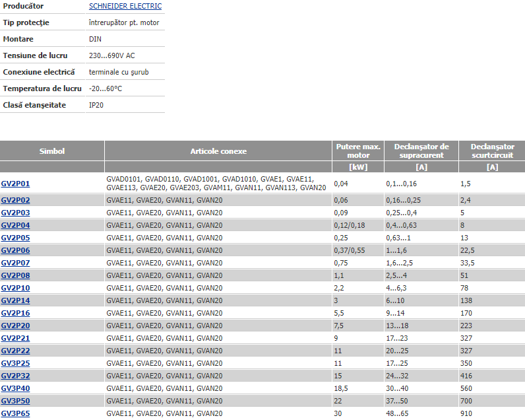Select power value 5,5 in GV2P16 row

339,313
